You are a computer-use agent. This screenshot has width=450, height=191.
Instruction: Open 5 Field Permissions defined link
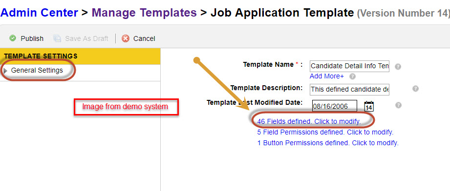(325, 133)
